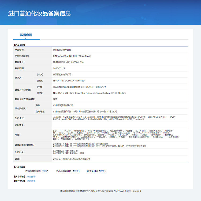
Task: Open 执行标准 via 点击查看 link
Action: pos(31,177)
